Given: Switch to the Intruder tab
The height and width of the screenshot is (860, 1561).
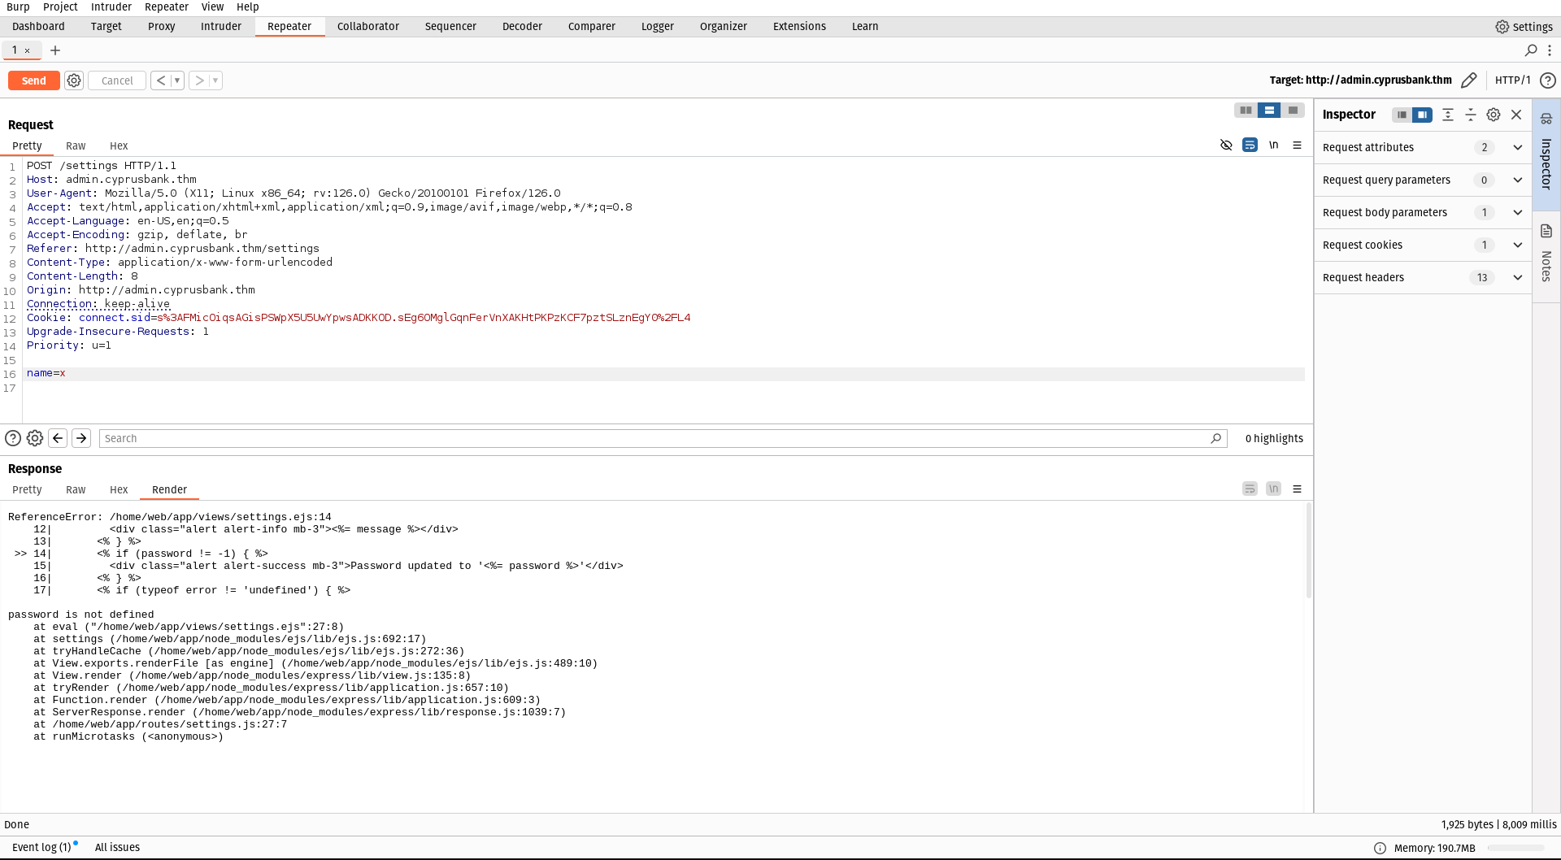Looking at the screenshot, I should coord(221,27).
